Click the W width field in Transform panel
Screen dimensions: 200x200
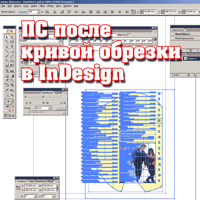49,186
